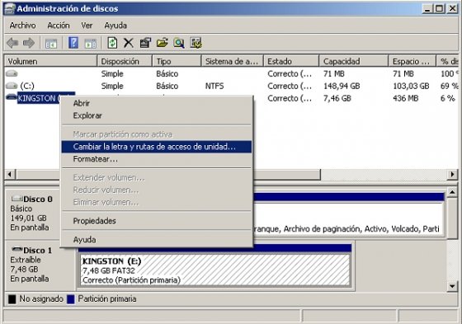The width and height of the screenshot is (462, 324).
Task: Select Cambiar la letra y rutas de acceso
Action: coord(157,147)
